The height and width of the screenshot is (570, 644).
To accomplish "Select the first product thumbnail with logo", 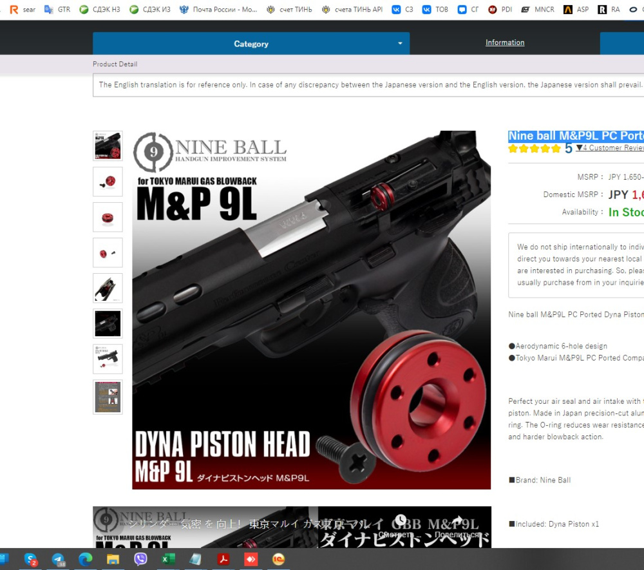I will [x=108, y=146].
